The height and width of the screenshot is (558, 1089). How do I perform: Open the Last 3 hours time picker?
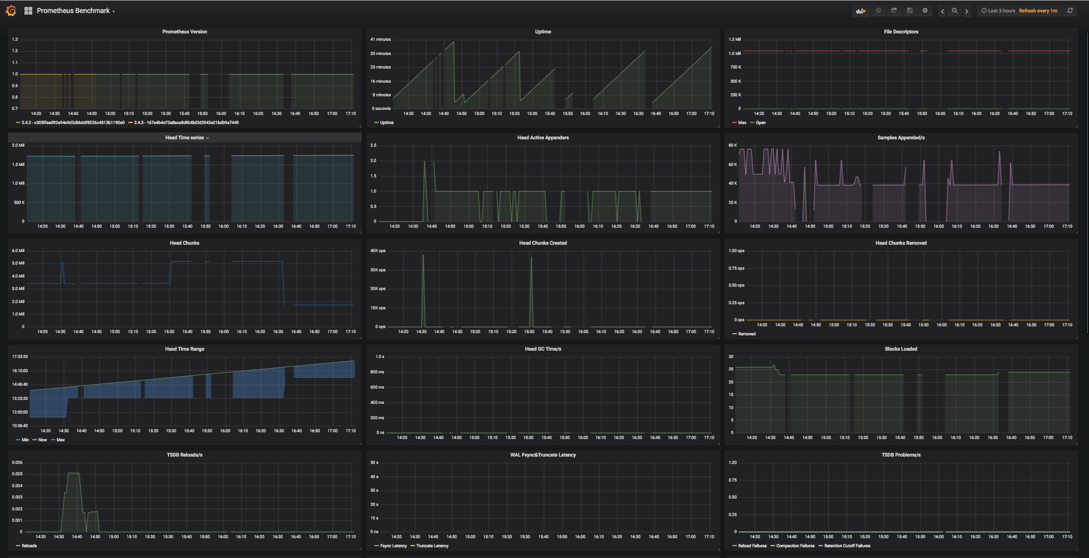coord(999,11)
